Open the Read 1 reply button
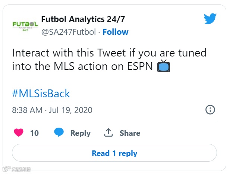230x174 pixels. point(114,153)
